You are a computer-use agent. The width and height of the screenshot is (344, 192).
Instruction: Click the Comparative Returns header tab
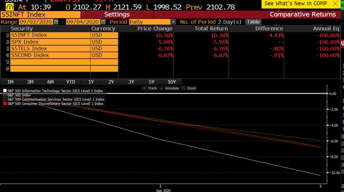click(303, 15)
